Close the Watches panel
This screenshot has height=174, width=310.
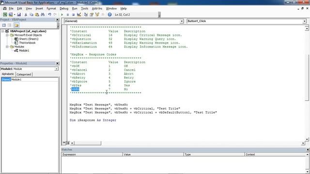(x=308, y=150)
